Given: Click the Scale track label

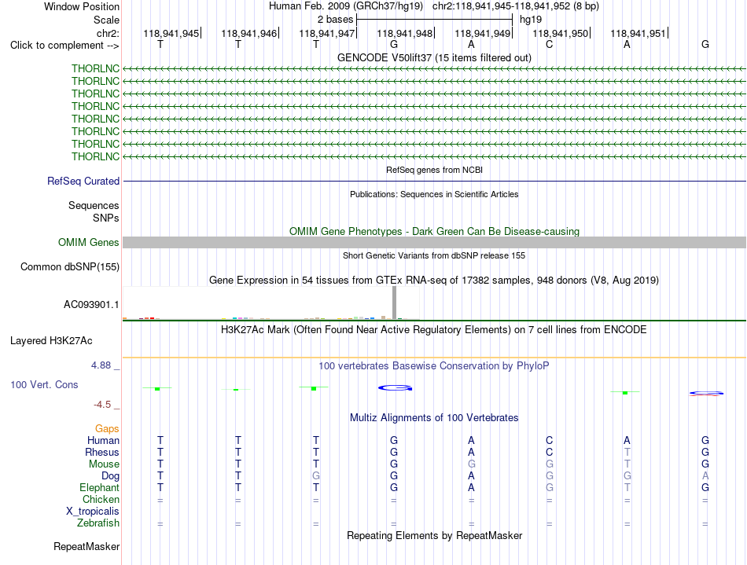Looking at the screenshot, I should [106, 20].
